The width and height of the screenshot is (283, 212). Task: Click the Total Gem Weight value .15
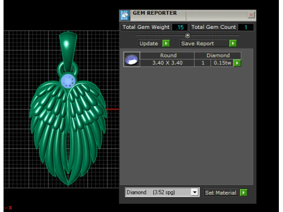(180, 27)
